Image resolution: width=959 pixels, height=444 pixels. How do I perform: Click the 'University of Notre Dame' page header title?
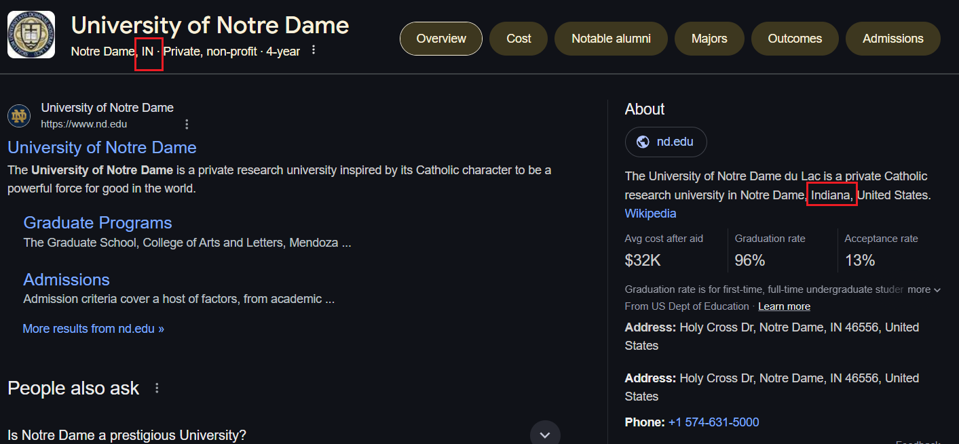[210, 25]
